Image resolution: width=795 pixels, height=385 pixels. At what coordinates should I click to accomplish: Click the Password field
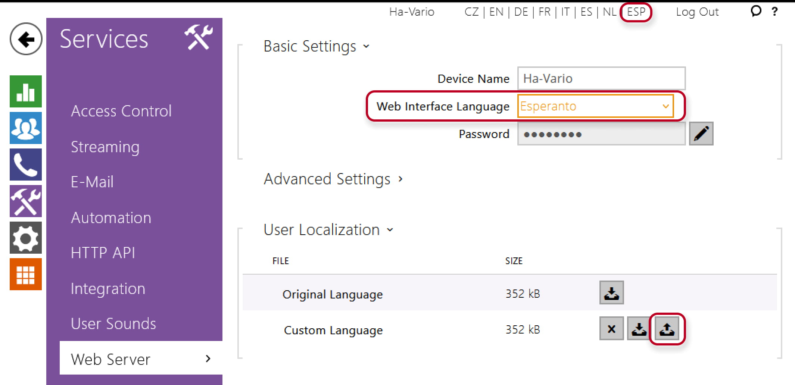coord(601,134)
